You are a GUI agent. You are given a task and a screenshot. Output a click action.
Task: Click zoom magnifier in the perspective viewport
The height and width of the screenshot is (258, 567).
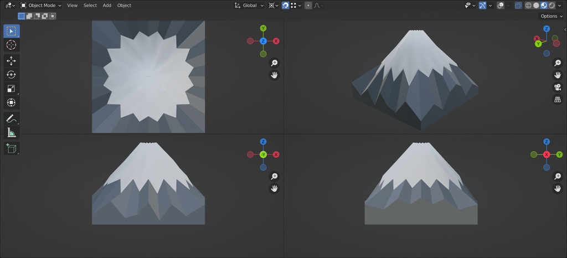[558, 63]
